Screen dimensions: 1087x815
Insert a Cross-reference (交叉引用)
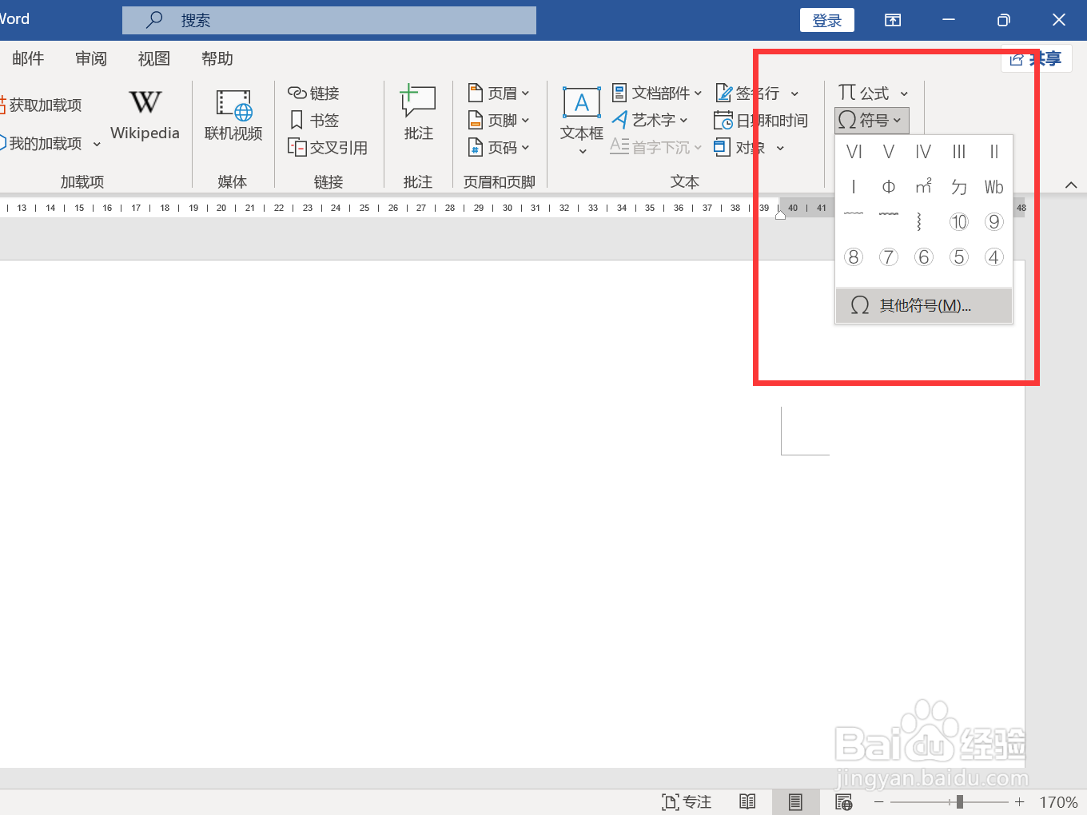[328, 148]
